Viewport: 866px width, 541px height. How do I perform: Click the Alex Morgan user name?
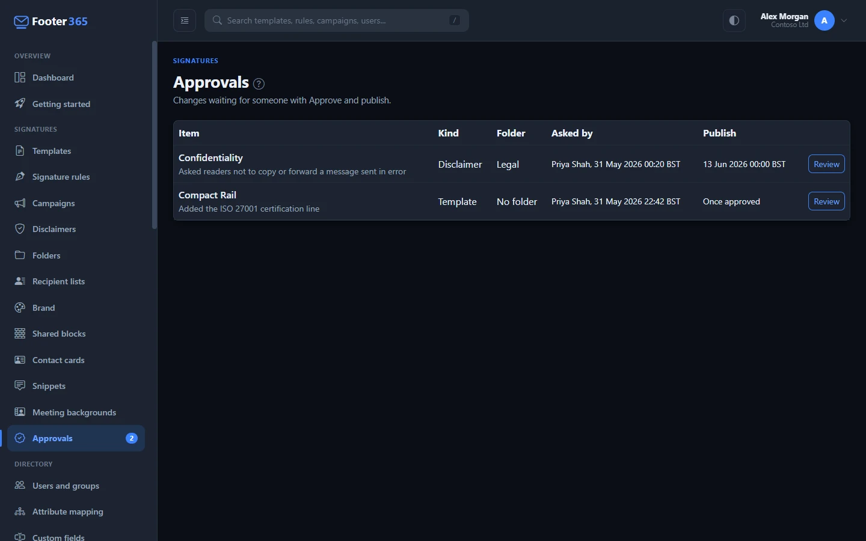784,16
